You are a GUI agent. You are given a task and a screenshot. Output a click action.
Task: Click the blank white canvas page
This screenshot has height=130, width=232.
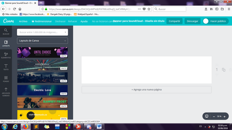(146, 70)
